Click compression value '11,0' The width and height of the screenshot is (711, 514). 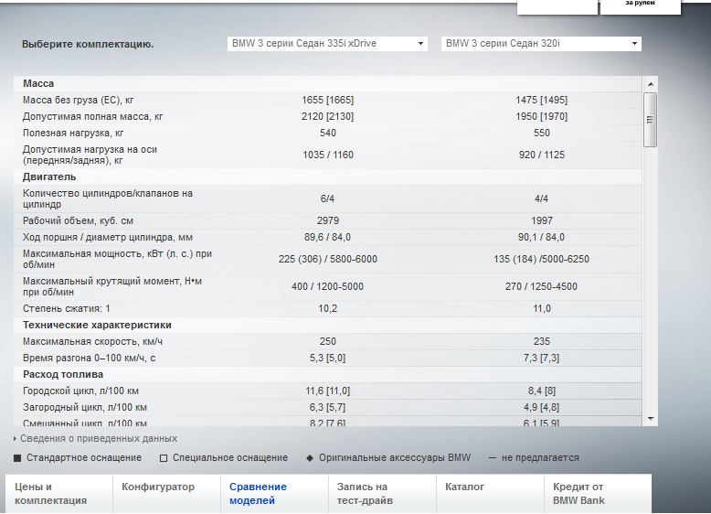point(542,308)
